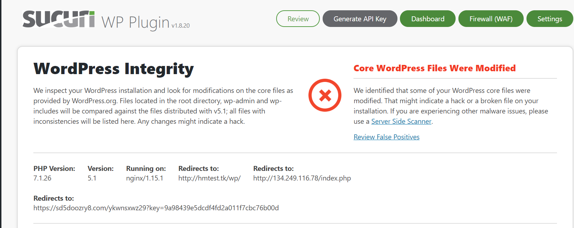
Task: Click Review False Positives link
Action: pos(386,137)
